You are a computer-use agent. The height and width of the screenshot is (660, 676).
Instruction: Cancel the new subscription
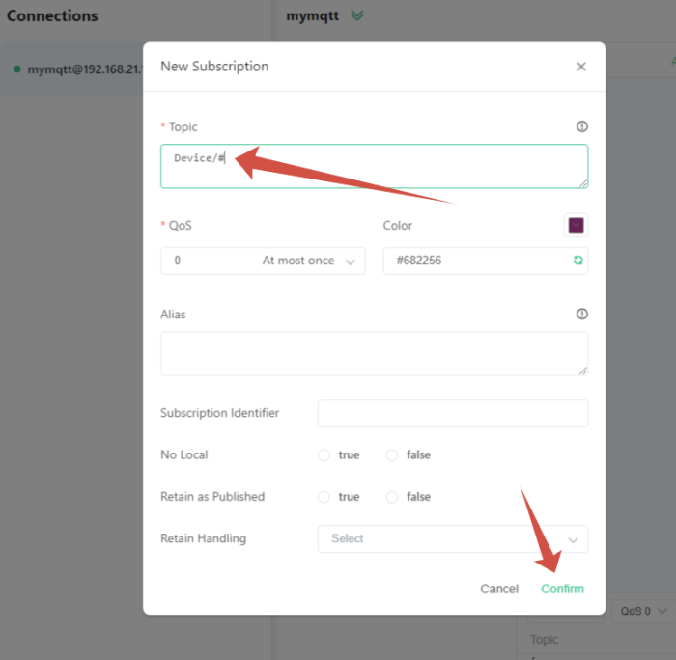pyautogui.click(x=499, y=589)
